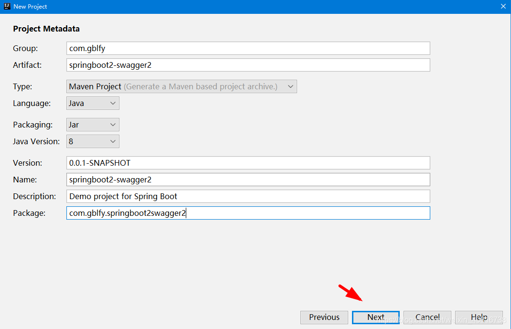
Task: Open the Language dropdown set to Java
Action: [93, 103]
